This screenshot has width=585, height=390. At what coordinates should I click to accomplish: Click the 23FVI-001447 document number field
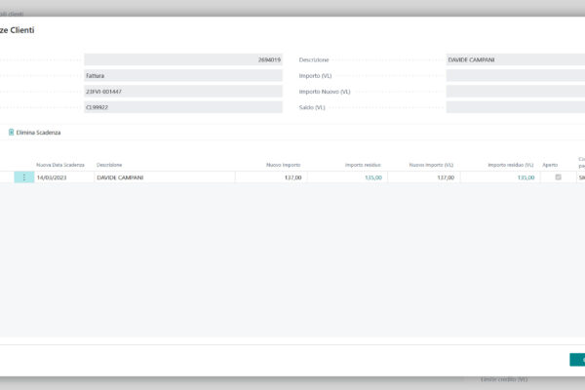(183, 92)
